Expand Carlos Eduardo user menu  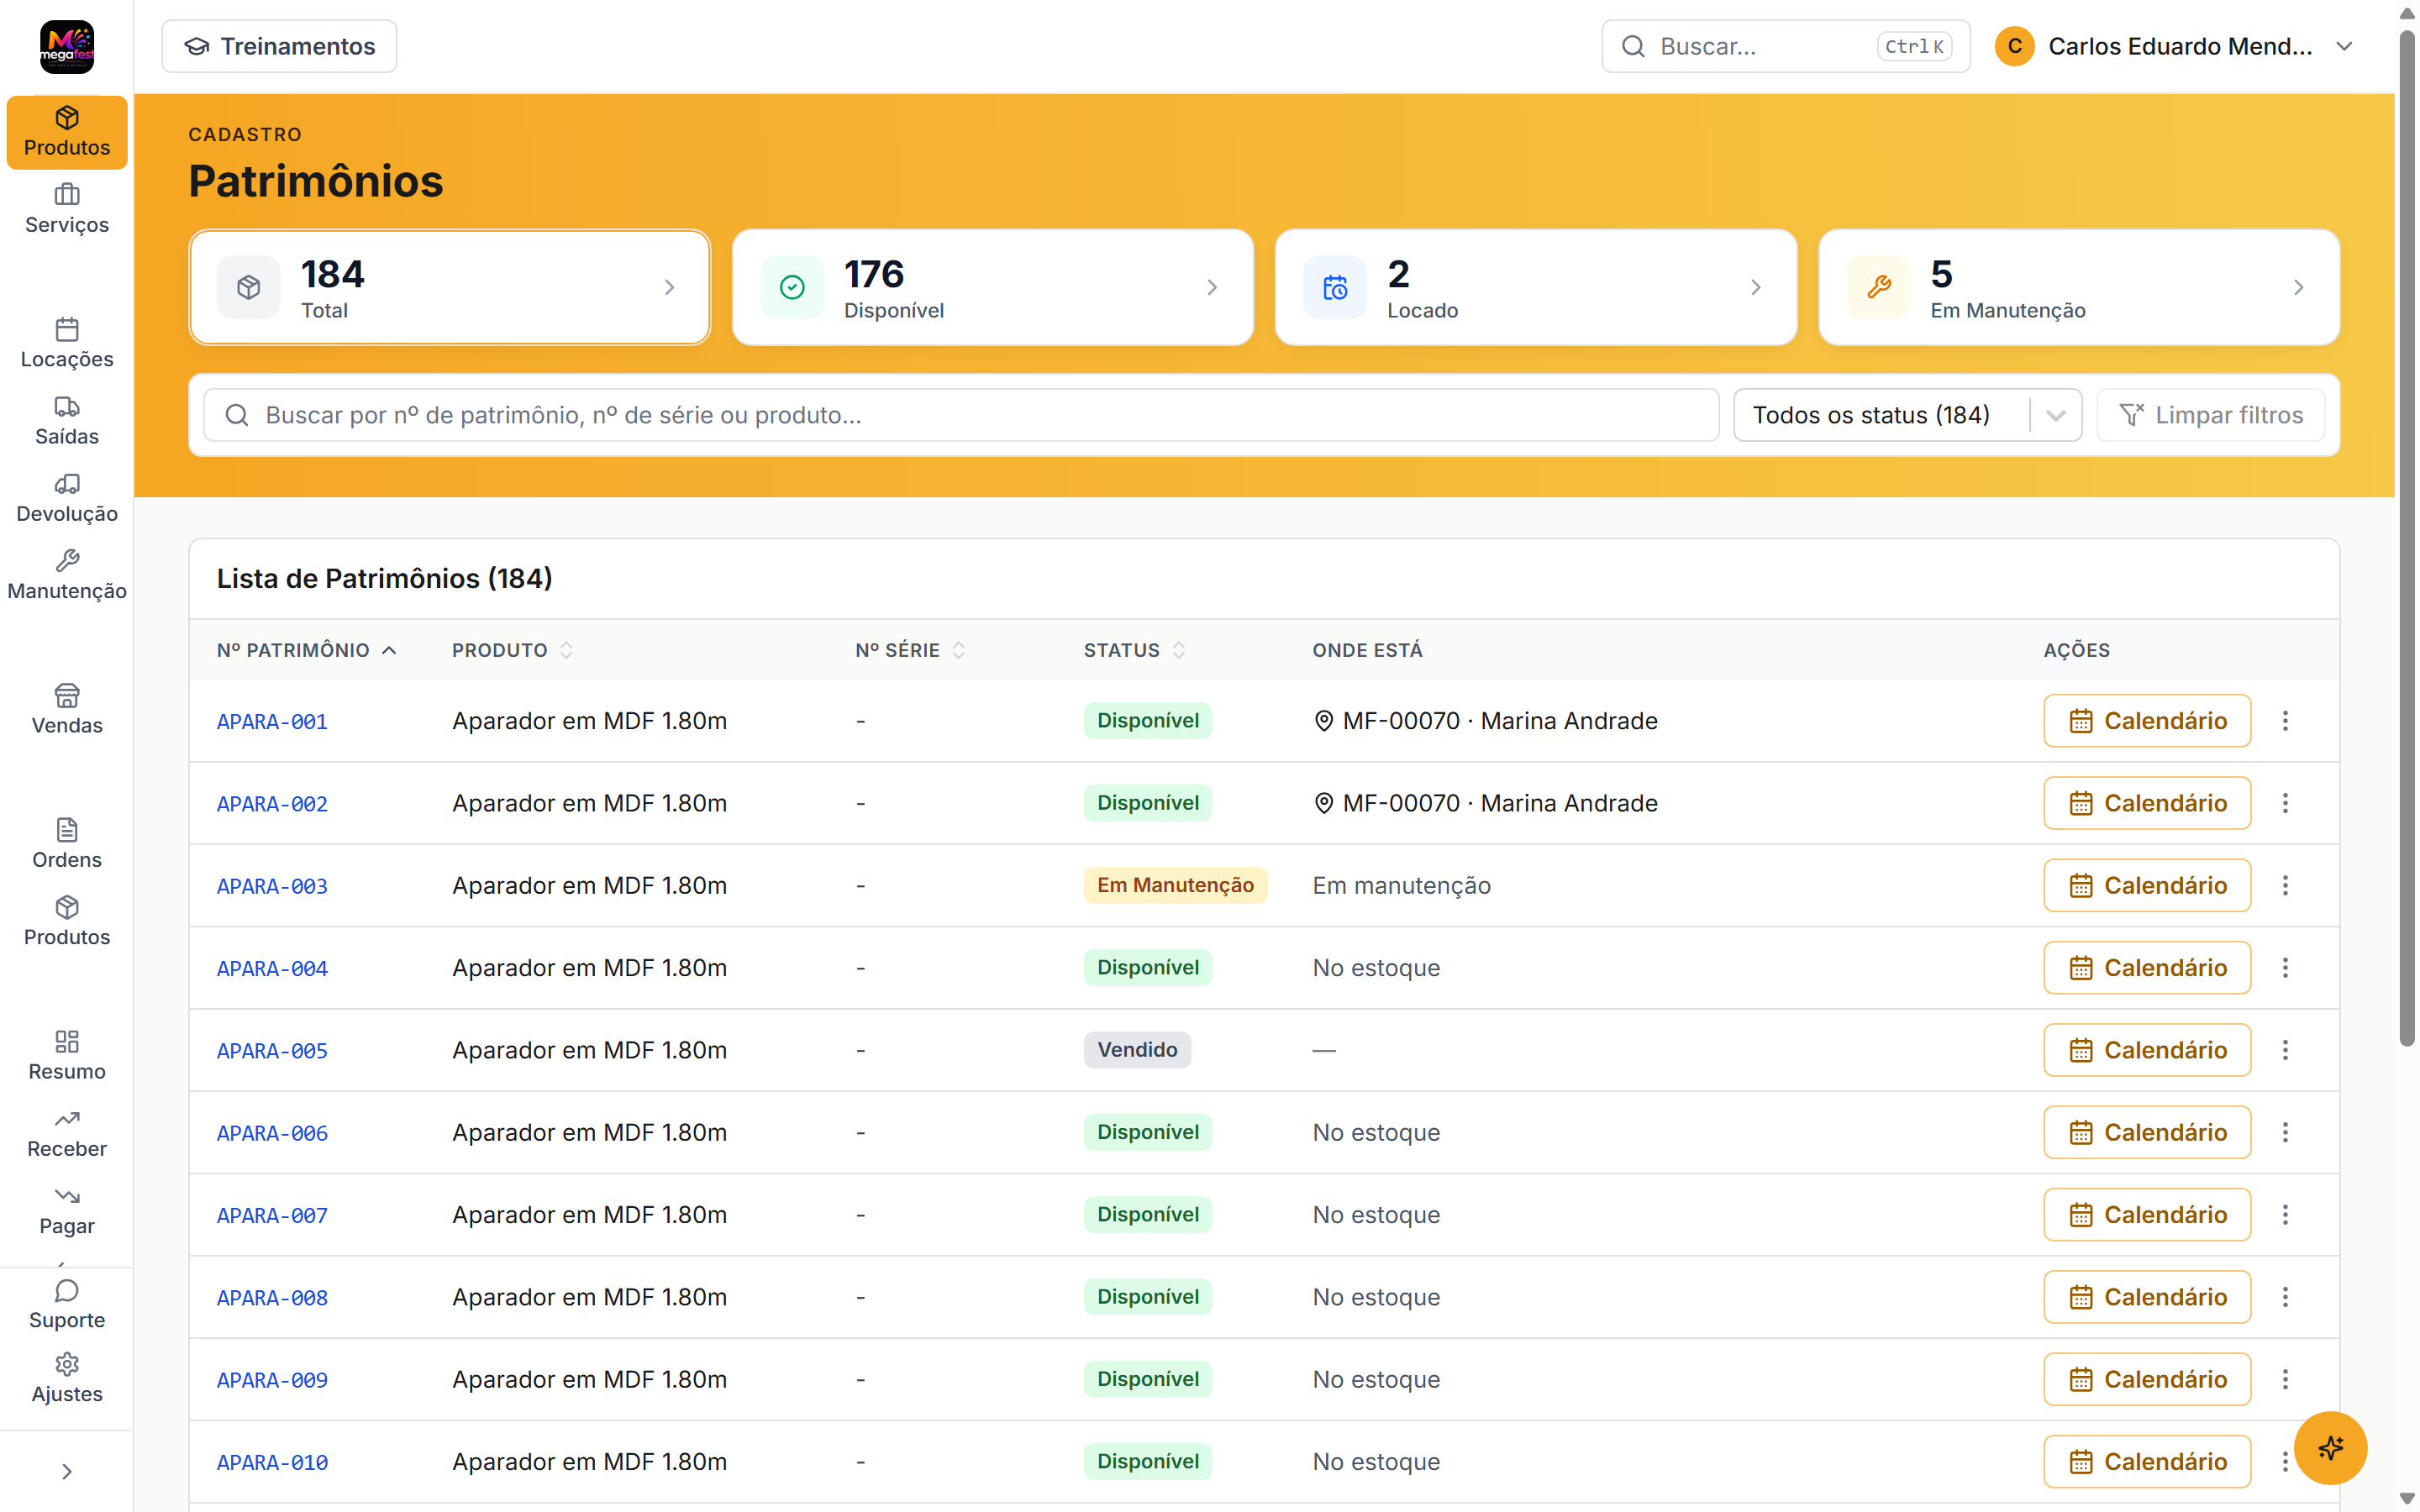[x=2174, y=46]
